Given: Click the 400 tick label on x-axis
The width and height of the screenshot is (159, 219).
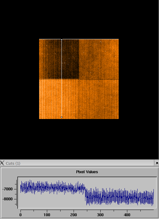Looking at the screenshot, I should point(127,215).
